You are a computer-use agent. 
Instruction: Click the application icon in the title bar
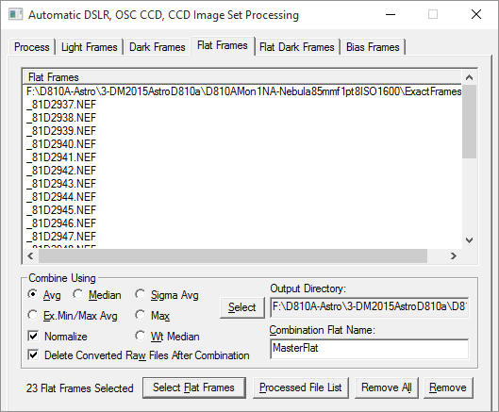pos(15,15)
